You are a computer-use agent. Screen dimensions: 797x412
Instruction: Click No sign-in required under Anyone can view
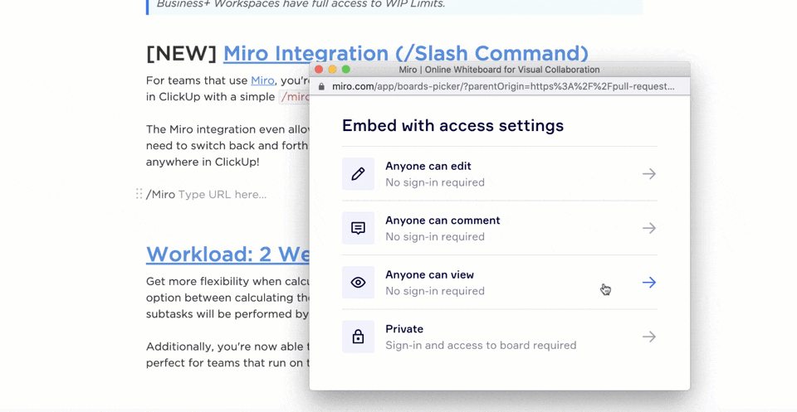tap(435, 291)
